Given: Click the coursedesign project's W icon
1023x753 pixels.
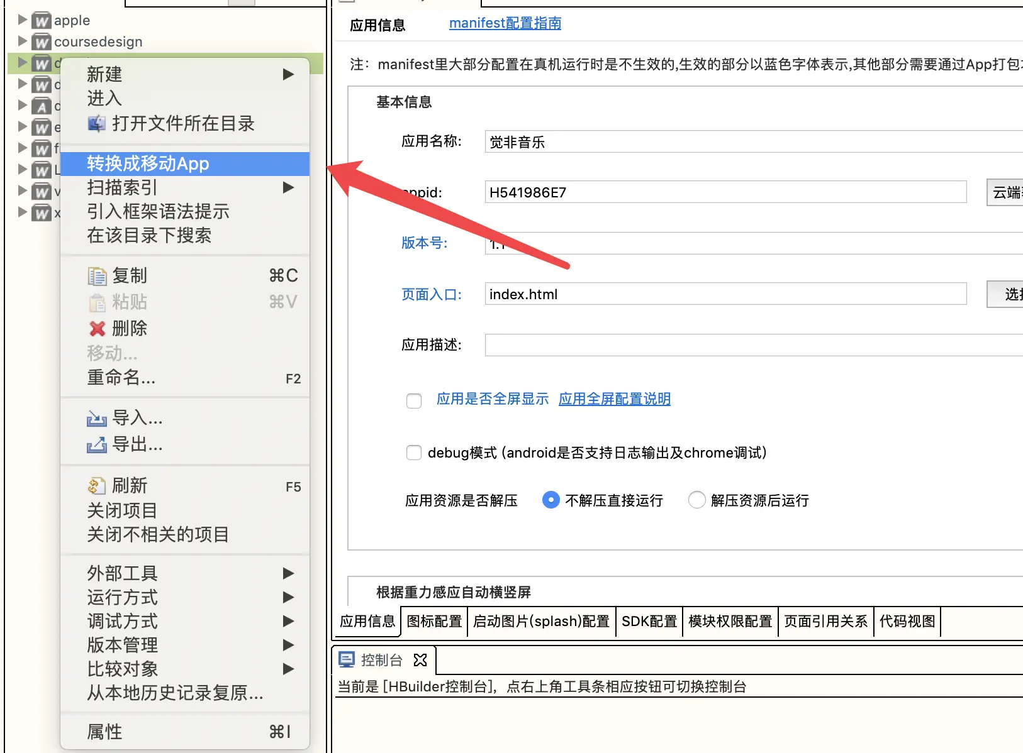Looking at the screenshot, I should [x=41, y=41].
